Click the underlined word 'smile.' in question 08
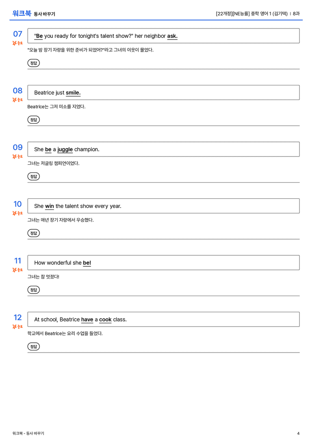 73,93
